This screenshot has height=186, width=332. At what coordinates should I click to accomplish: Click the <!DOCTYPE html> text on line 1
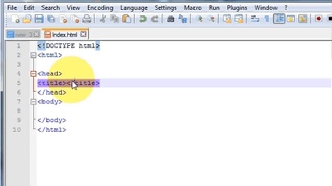pos(68,46)
